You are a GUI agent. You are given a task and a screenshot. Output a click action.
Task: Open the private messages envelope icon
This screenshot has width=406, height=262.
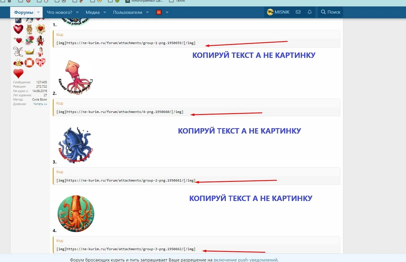[298, 12]
